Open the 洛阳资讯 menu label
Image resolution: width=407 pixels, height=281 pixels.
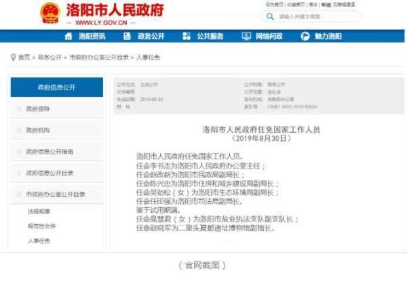[92, 37]
